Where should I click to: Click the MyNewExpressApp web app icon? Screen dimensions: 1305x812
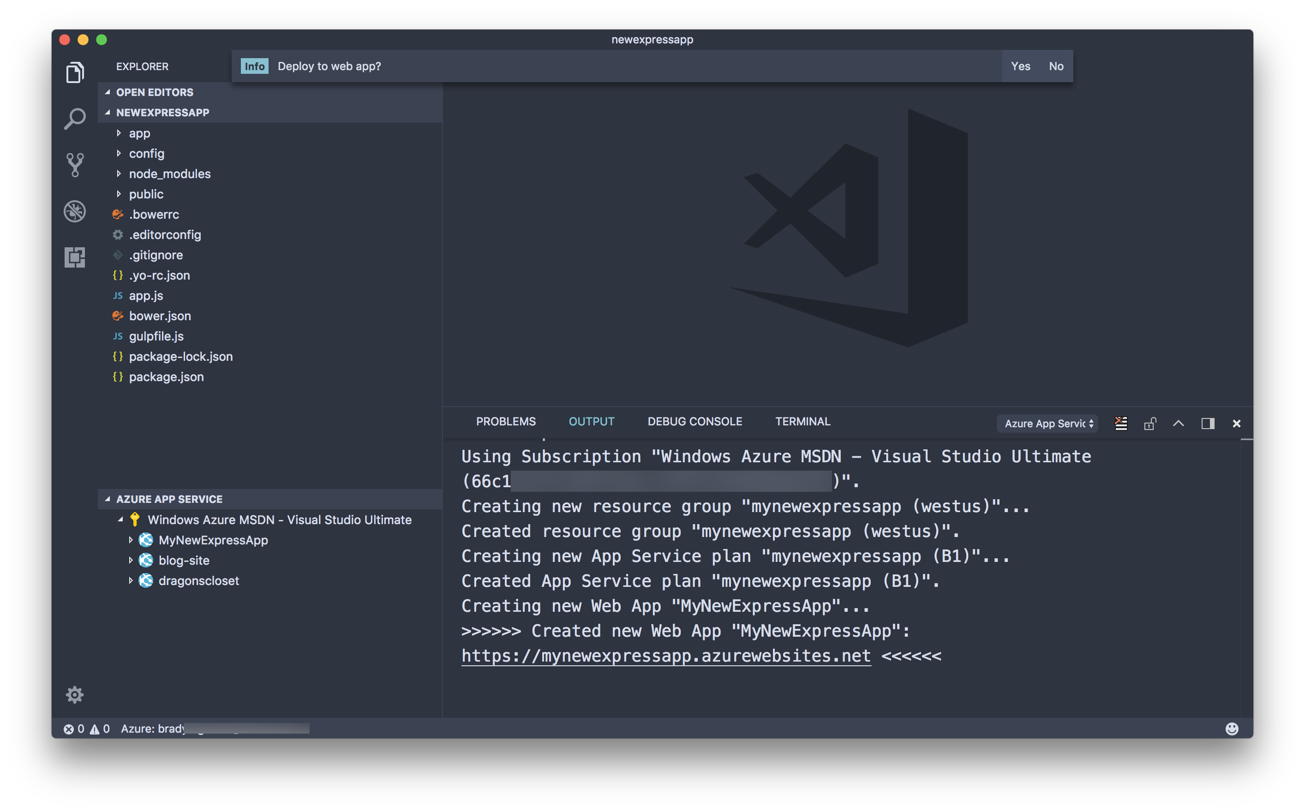pos(145,540)
